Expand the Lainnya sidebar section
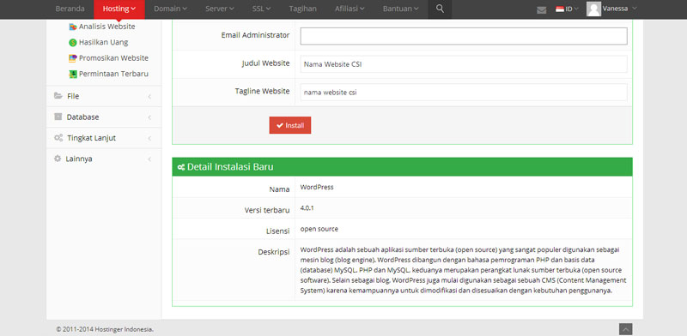 [104, 159]
